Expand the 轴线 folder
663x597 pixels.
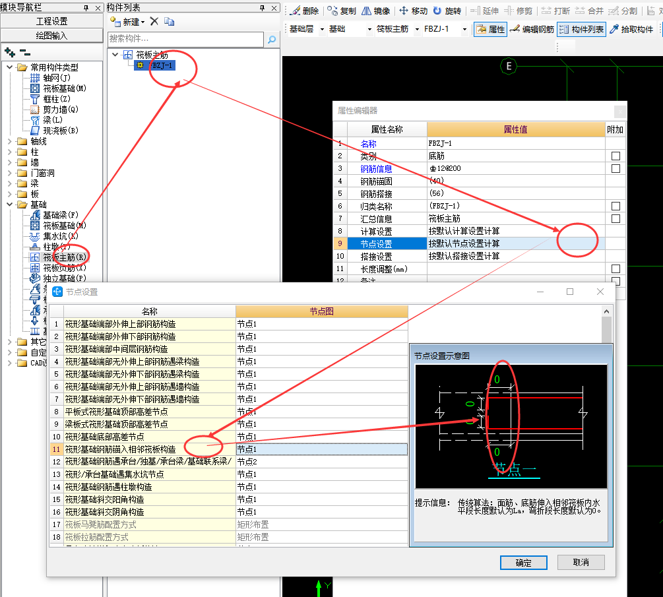tap(10, 141)
